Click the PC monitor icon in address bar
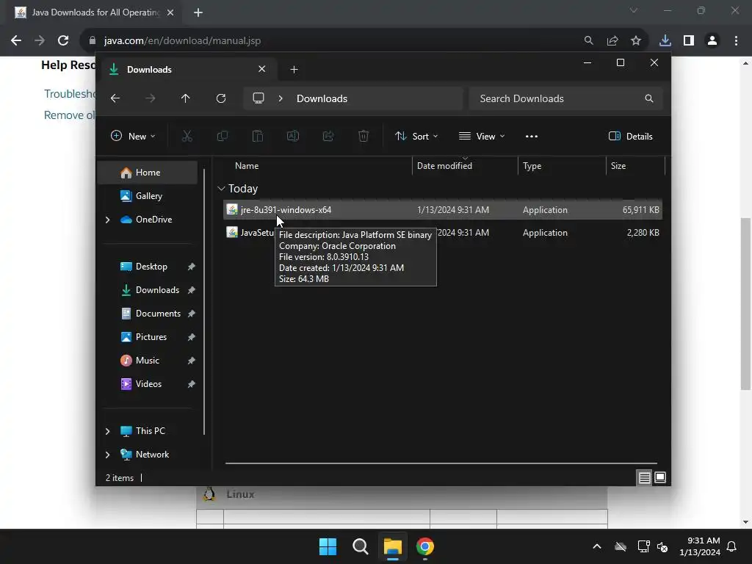Viewport: 752px width, 564px height. pos(258,98)
